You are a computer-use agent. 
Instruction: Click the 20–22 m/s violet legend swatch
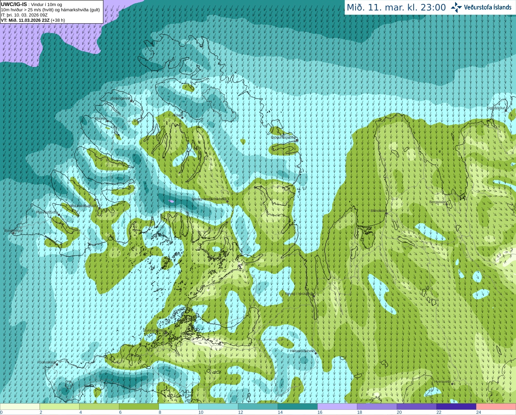(417, 407)
